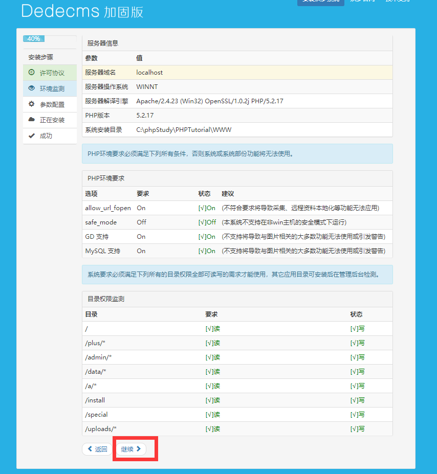Click the [√]读 status for /special
The height and width of the screenshot is (474, 437).
pyautogui.click(x=213, y=415)
